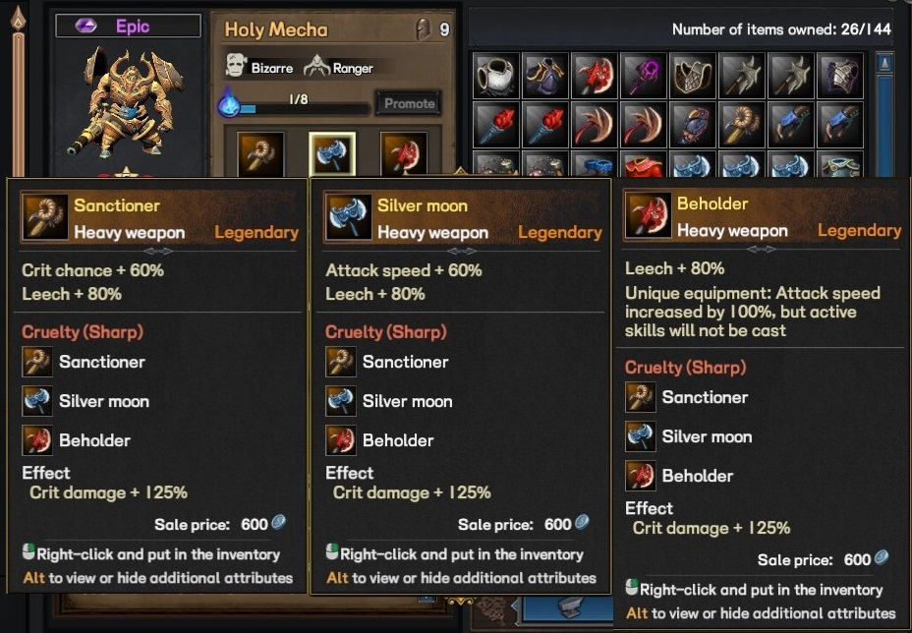Select the equipped Sanctioner weapon slot

click(260, 153)
